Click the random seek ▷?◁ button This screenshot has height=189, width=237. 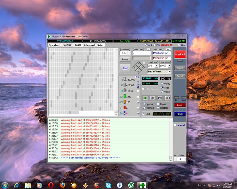coord(160,98)
